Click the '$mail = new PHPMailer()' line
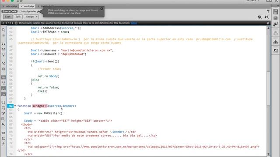This screenshot has height=157, width=280. point(45,113)
